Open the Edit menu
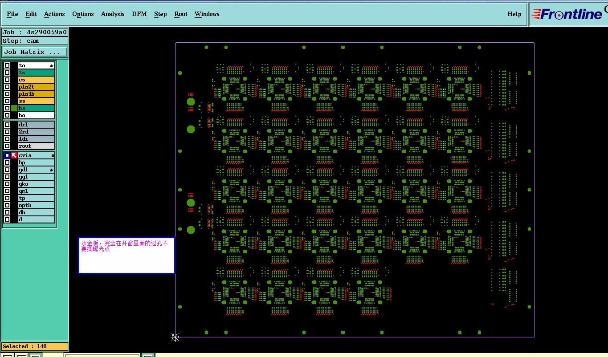Viewport: 608px width, 357px height. 31,14
